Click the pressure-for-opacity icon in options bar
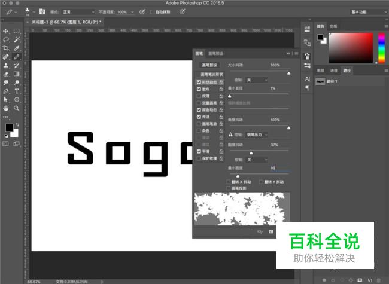Screen dimensions: 389x284 pyautogui.click(x=142, y=11)
